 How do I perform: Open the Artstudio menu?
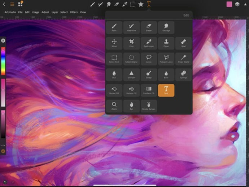click(10, 12)
